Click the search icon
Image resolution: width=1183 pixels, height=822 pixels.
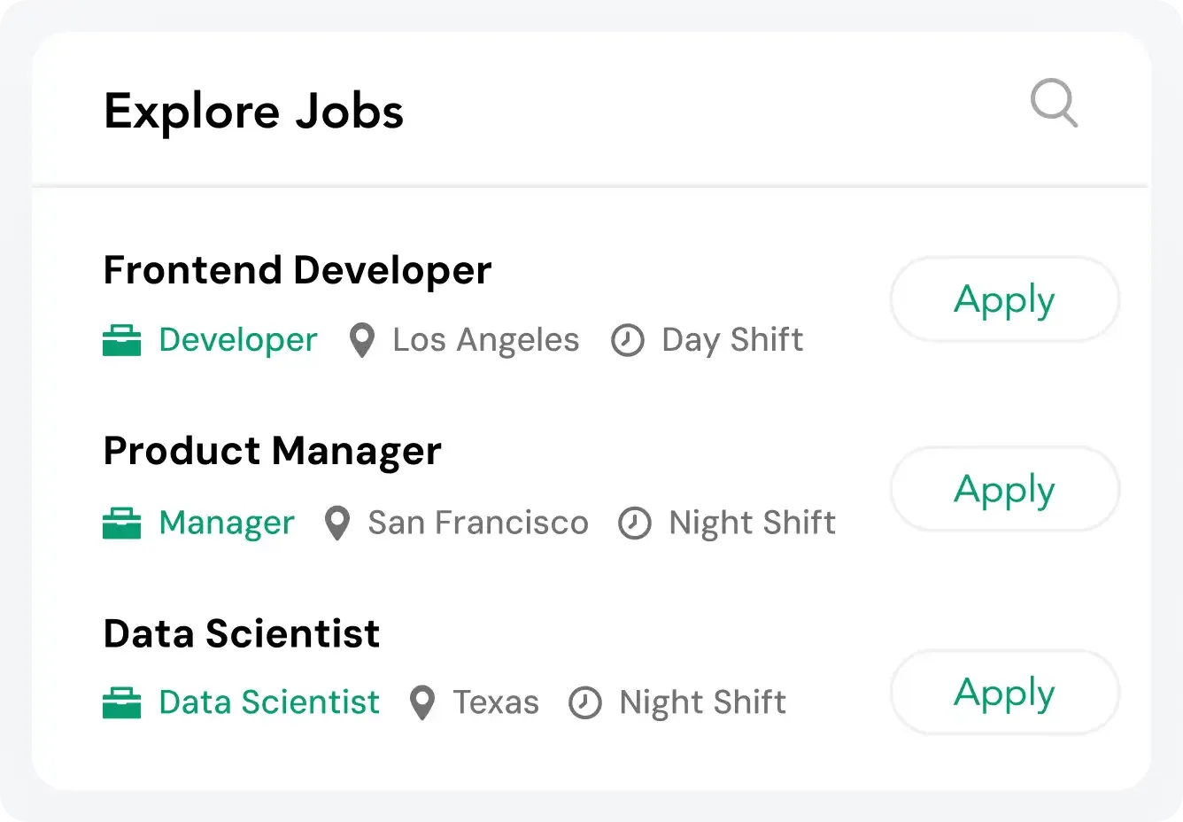click(1055, 105)
